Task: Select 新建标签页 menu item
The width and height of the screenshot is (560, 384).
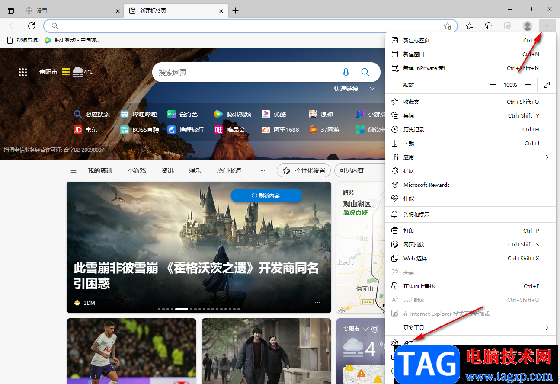Action: point(470,40)
